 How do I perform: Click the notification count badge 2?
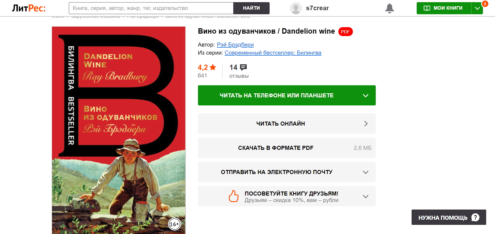(x=485, y=4)
